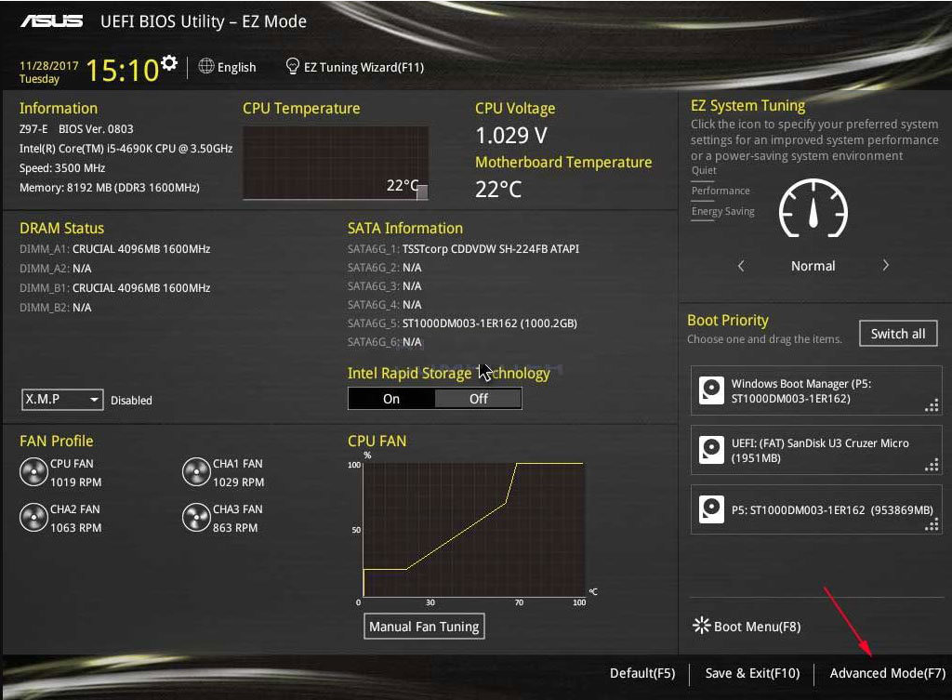The width and height of the screenshot is (952, 700).
Task: Select P5: ST1000DM003-1ER162 (953869MB) entry
Action: coord(816,509)
